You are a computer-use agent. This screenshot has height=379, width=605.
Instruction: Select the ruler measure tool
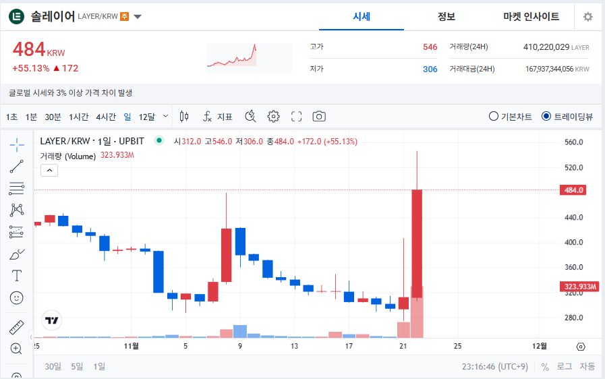coord(17,327)
